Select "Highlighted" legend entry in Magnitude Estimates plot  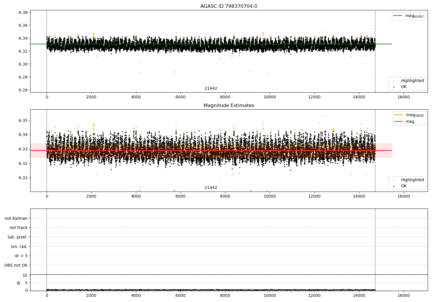412,180
